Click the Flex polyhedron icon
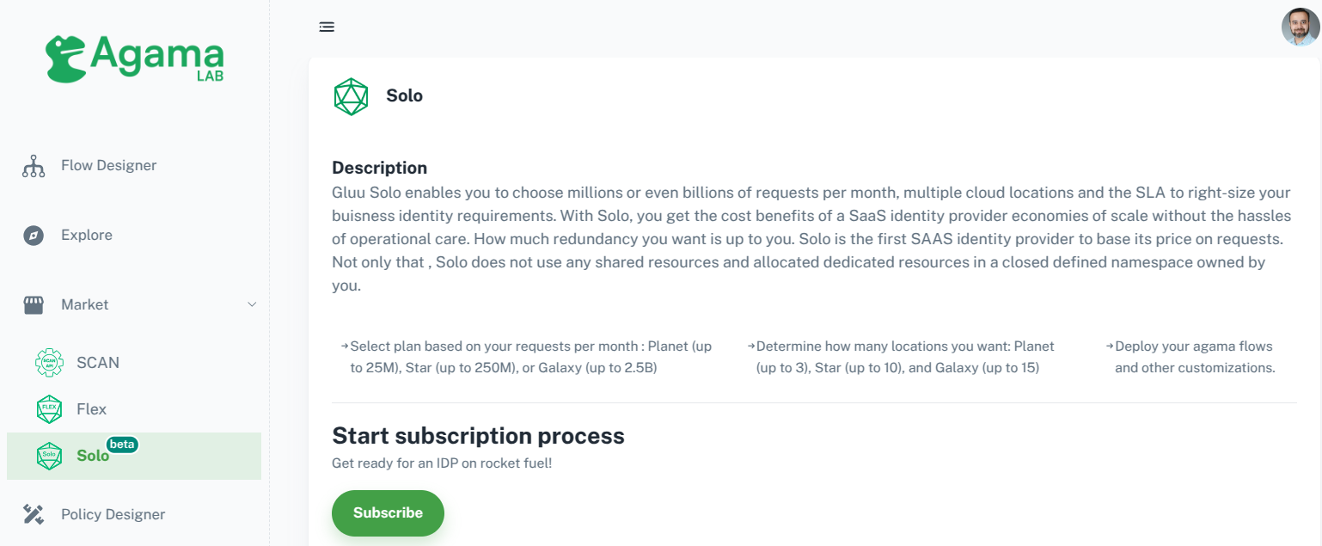This screenshot has width=1322, height=546. pyautogui.click(x=49, y=409)
